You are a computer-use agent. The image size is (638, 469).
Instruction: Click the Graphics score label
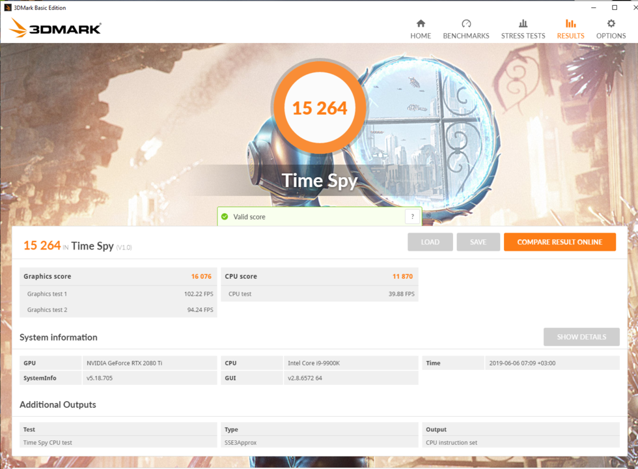point(47,276)
